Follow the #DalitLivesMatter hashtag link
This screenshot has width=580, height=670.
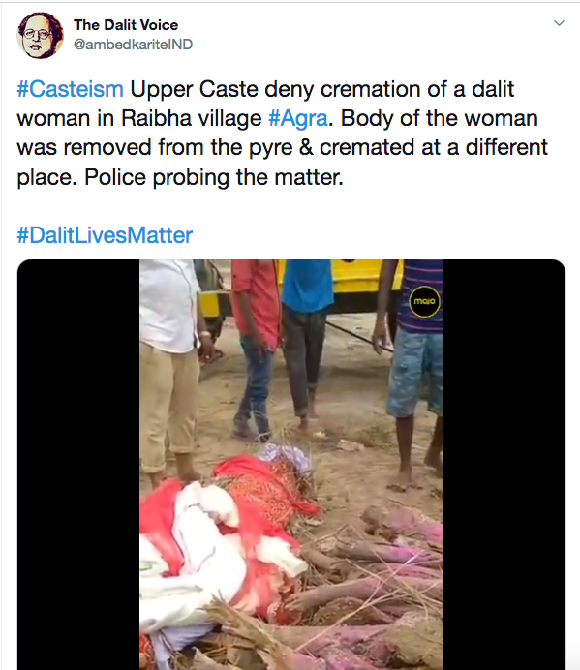[105, 235]
